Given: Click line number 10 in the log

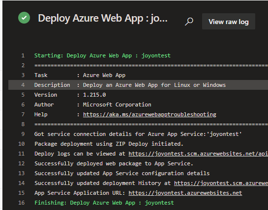Looking at the screenshot, I should point(22,144).
